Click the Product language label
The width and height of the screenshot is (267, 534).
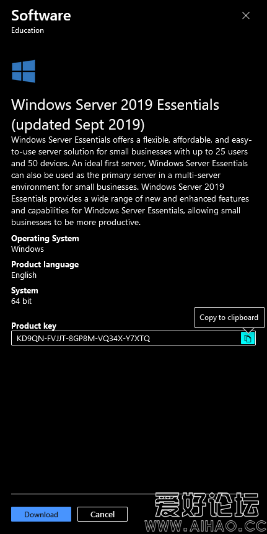point(45,265)
